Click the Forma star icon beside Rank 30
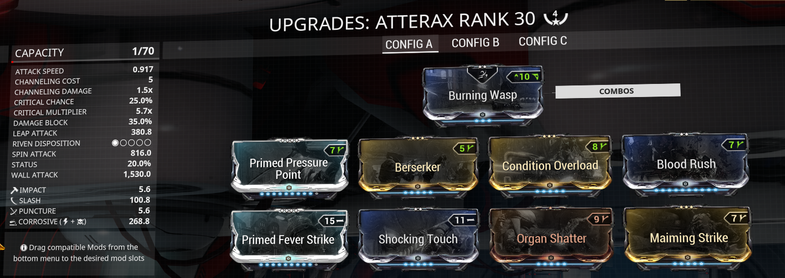The width and height of the screenshot is (785, 278). pyautogui.click(x=556, y=18)
